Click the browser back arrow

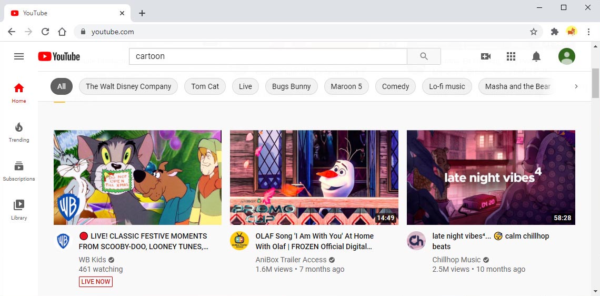(12, 32)
